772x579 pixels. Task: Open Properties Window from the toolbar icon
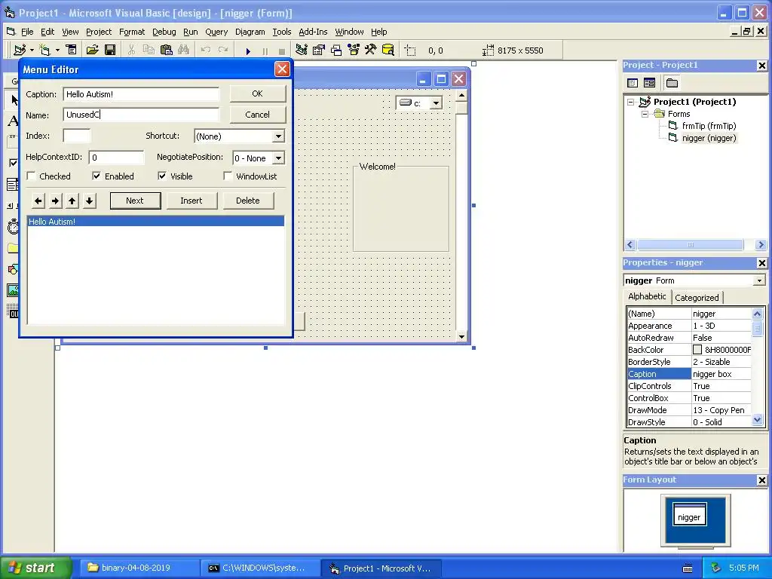tap(319, 51)
